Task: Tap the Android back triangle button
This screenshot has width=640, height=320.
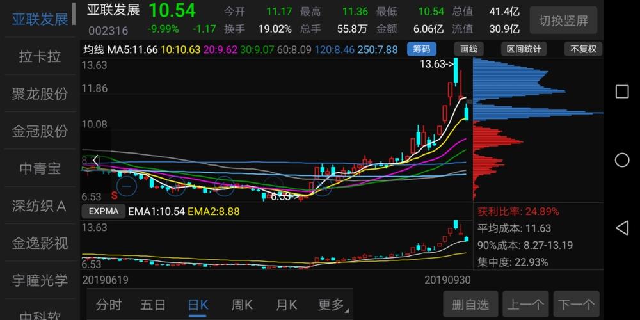Action: tap(621, 228)
